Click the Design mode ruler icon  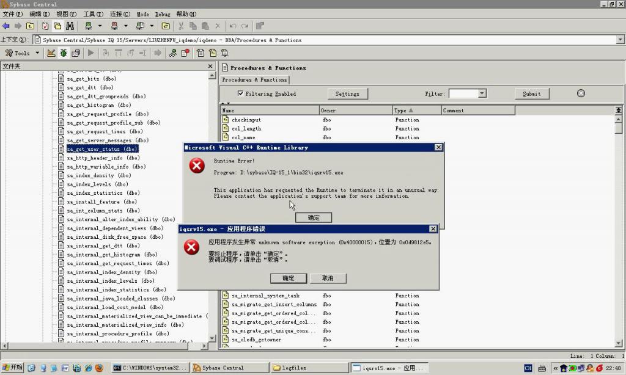coord(51,53)
